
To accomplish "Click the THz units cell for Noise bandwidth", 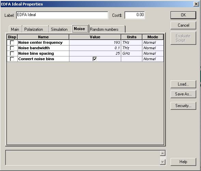I will point(132,48).
